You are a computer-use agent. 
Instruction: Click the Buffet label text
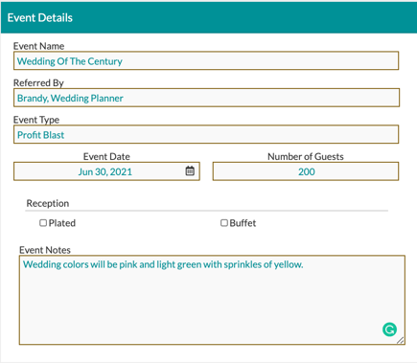[243, 223]
